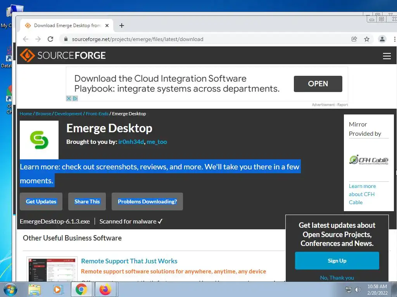Click the Advertisement Report link

click(330, 104)
